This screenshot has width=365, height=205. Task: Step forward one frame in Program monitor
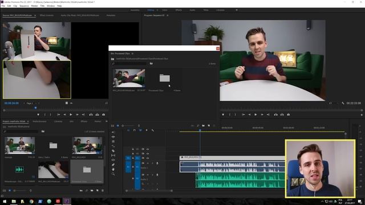(262, 114)
